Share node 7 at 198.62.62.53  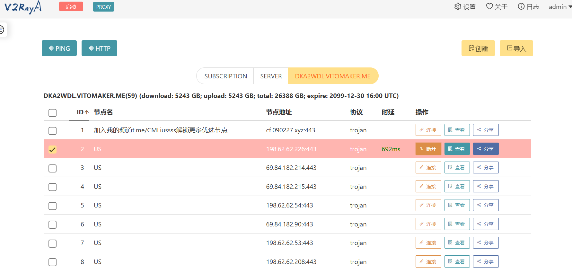[486, 242]
